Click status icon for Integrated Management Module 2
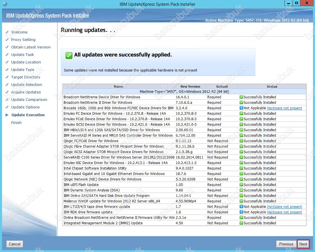The width and height of the screenshot is (315, 252). 241,223
